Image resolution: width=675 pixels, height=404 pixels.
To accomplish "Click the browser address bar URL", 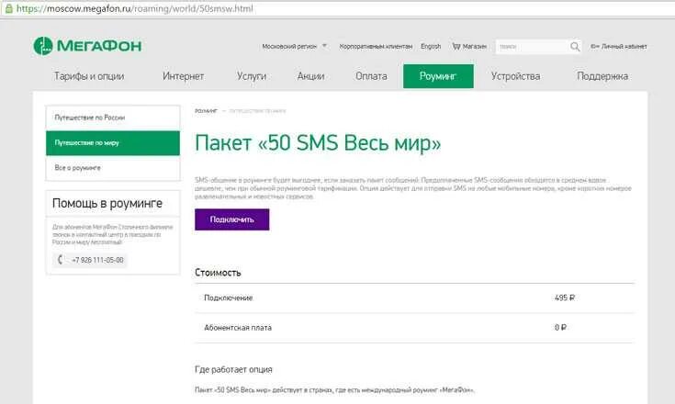I will click(x=135, y=8).
